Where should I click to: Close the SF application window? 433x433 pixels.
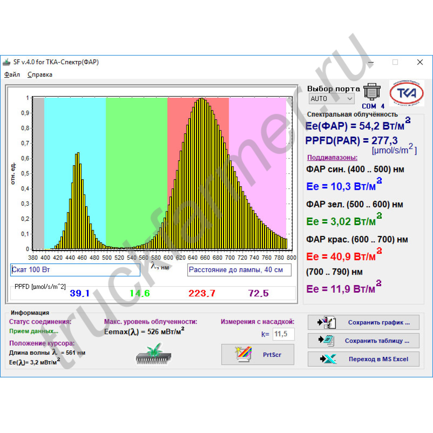pyautogui.click(x=420, y=62)
